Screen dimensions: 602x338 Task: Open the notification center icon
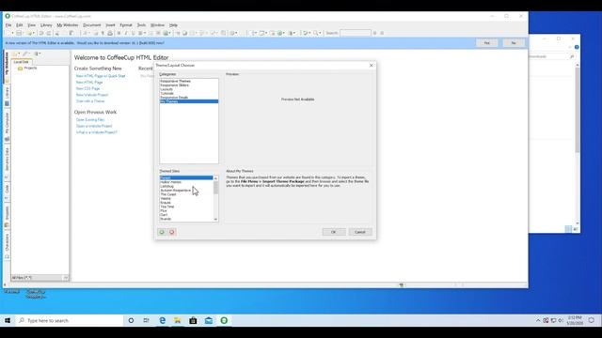[592, 320]
